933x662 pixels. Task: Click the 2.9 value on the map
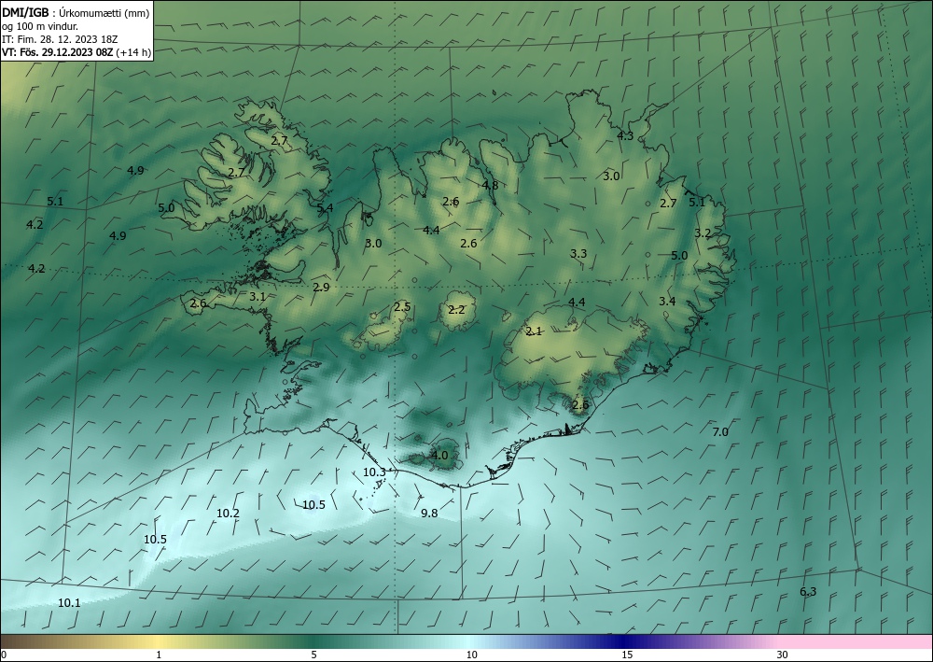coord(321,288)
